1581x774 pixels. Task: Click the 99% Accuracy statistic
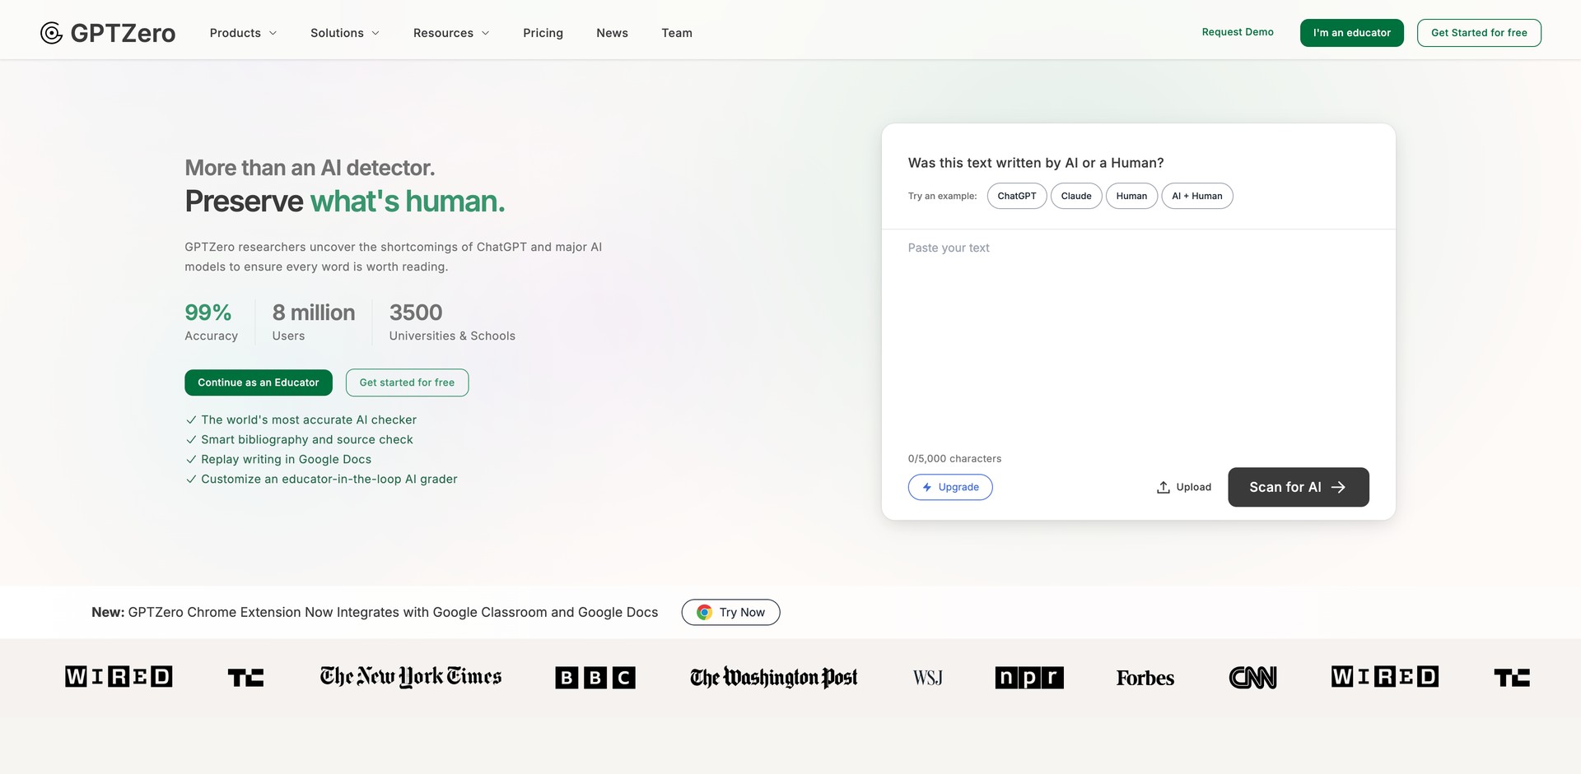[212, 322]
